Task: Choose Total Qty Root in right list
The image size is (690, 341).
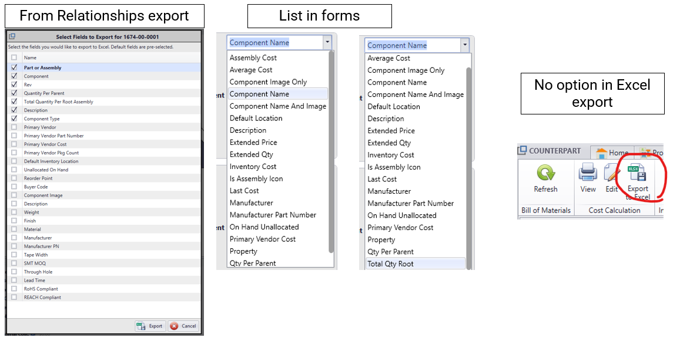Action: pyautogui.click(x=390, y=264)
